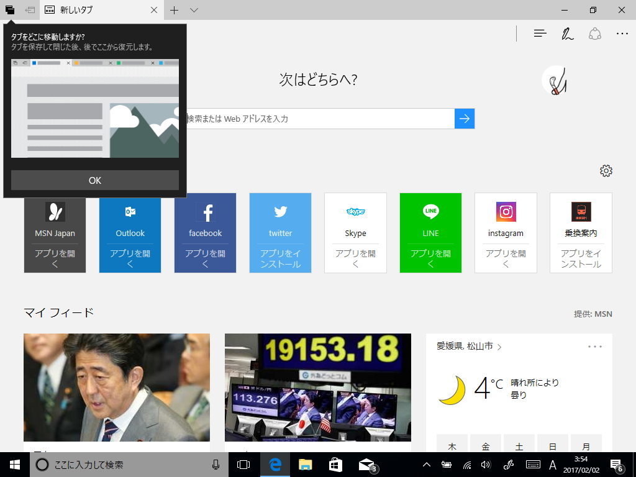Open the facebook tile
This screenshot has width=636, height=477.
[205, 234]
